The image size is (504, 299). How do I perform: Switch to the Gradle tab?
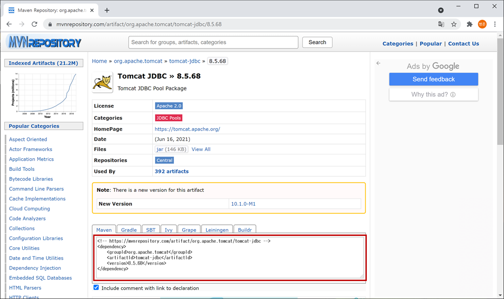(129, 229)
